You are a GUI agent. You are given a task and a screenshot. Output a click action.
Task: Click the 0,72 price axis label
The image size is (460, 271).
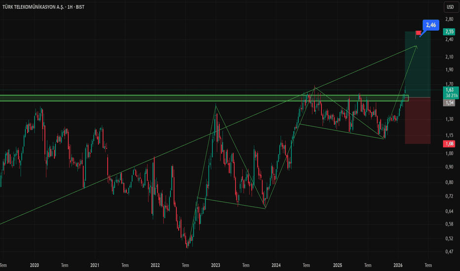(449, 196)
